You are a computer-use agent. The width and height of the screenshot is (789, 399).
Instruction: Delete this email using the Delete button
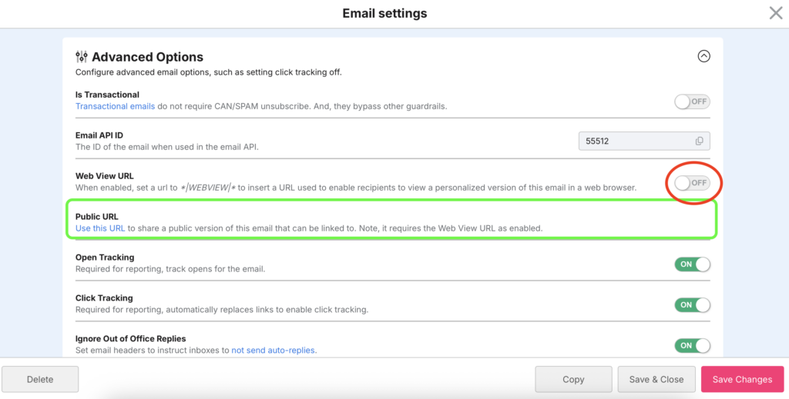coord(40,380)
